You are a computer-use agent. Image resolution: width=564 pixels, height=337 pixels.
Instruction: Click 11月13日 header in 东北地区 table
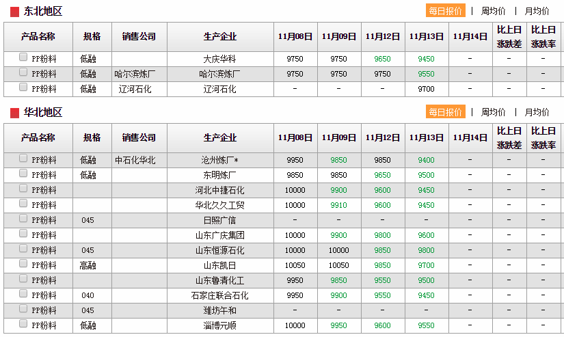[426, 36]
